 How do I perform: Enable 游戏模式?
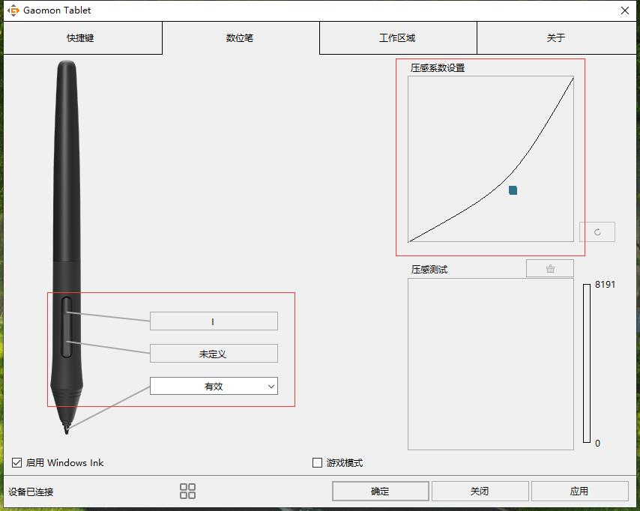click(x=316, y=462)
